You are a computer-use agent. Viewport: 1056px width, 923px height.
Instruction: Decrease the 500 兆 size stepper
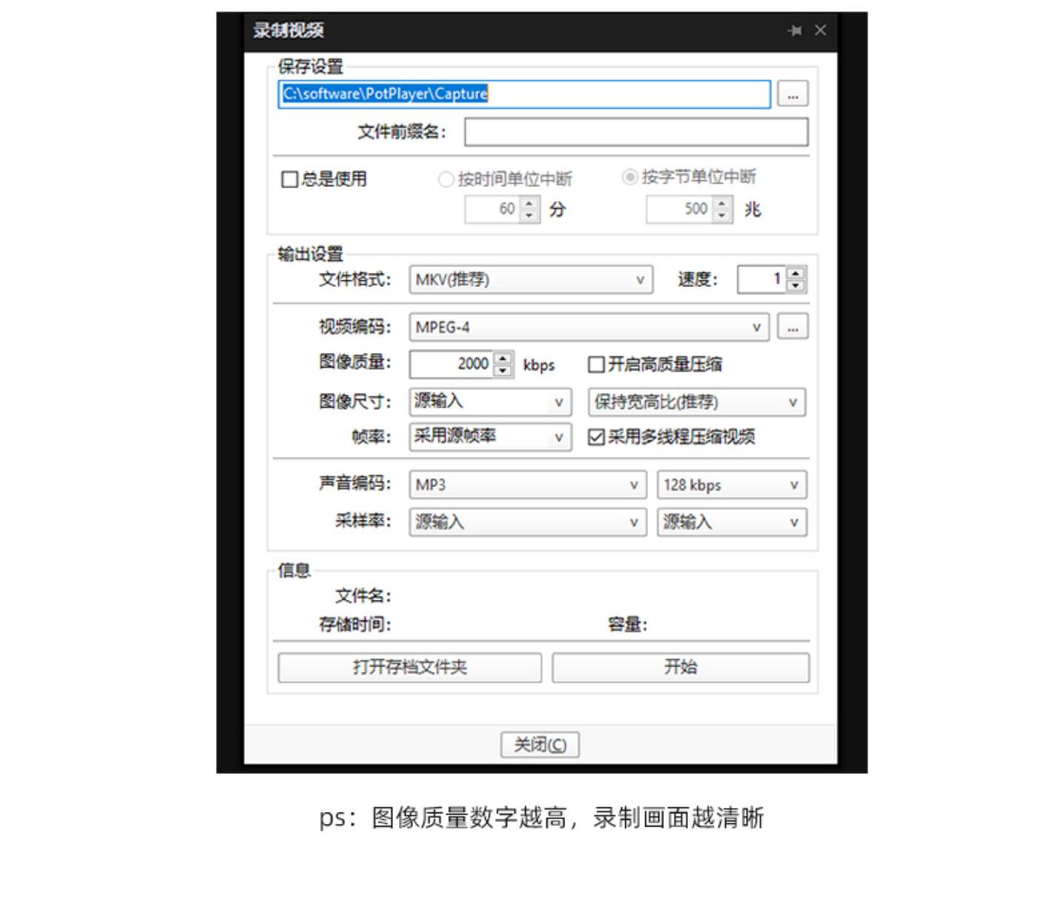coord(722,215)
